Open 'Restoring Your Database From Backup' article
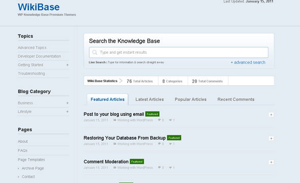Screen dimensions: 300x183 click(x=125, y=138)
